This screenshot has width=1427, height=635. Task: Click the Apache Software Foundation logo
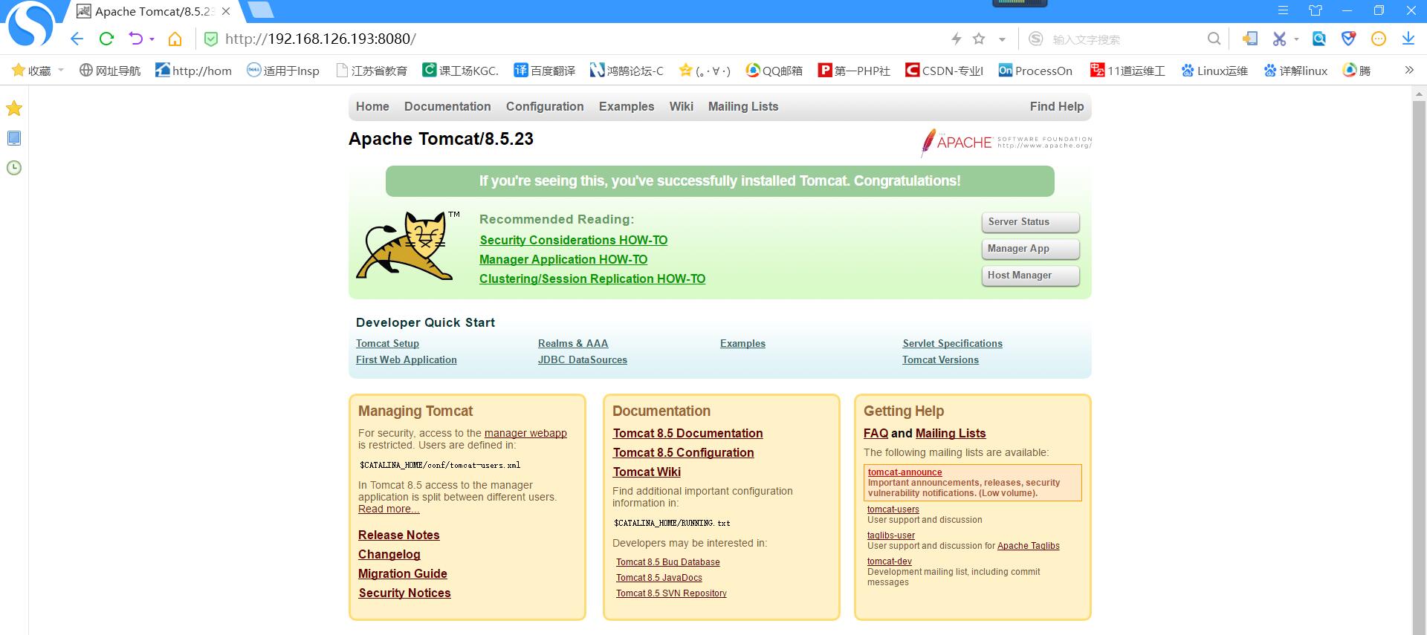(x=1006, y=142)
